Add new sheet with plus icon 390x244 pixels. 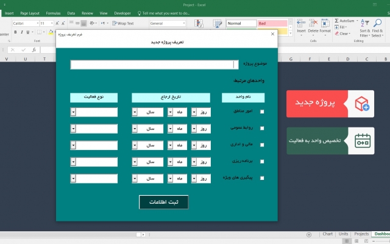[309, 234]
